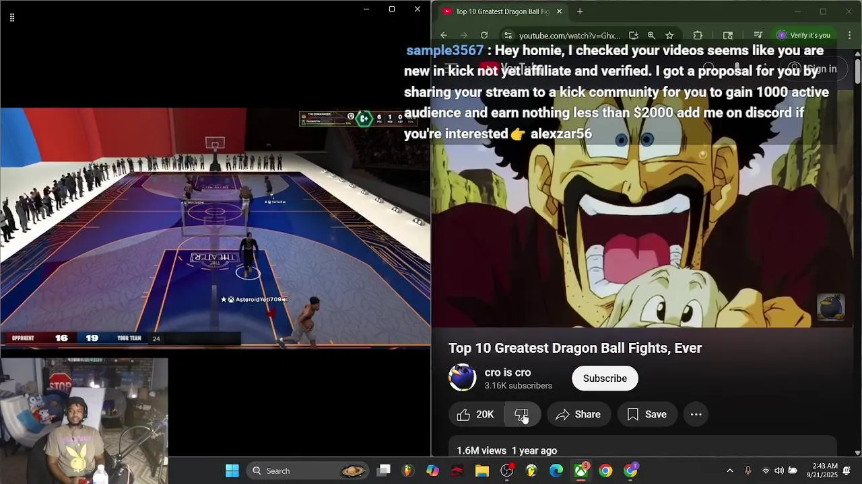Subscribe to cro is cro
Screen dimensions: 862x484
coord(605,378)
